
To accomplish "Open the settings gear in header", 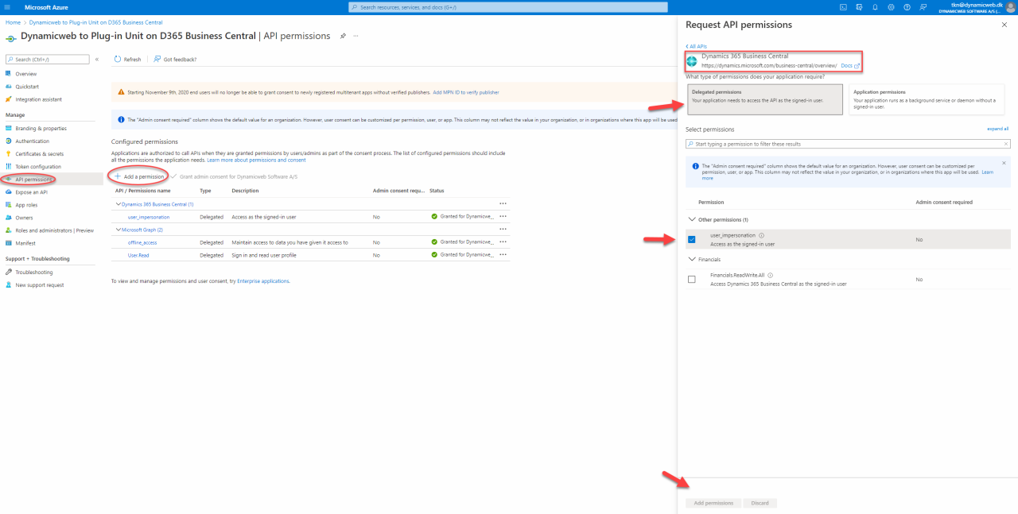I will tap(891, 7).
